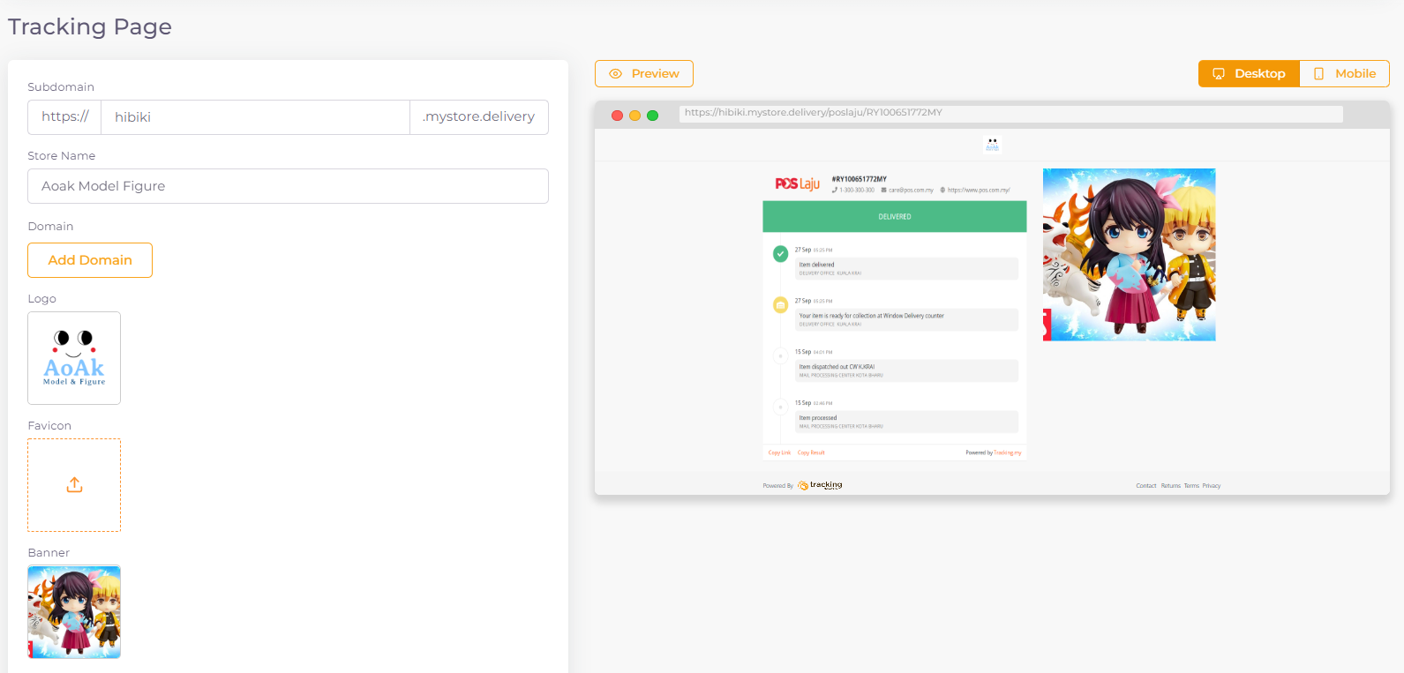This screenshot has height=673, width=1404.
Task: Click the green window dot in preview
Action: pyautogui.click(x=652, y=116)
